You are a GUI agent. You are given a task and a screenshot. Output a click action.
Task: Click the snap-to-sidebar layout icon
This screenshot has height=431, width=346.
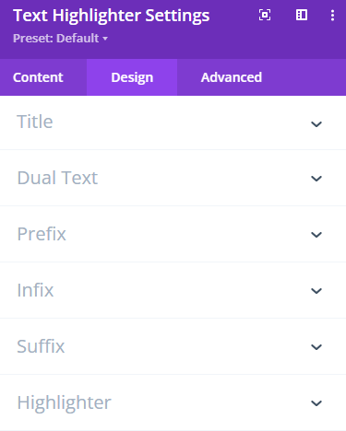click(302, 15)
